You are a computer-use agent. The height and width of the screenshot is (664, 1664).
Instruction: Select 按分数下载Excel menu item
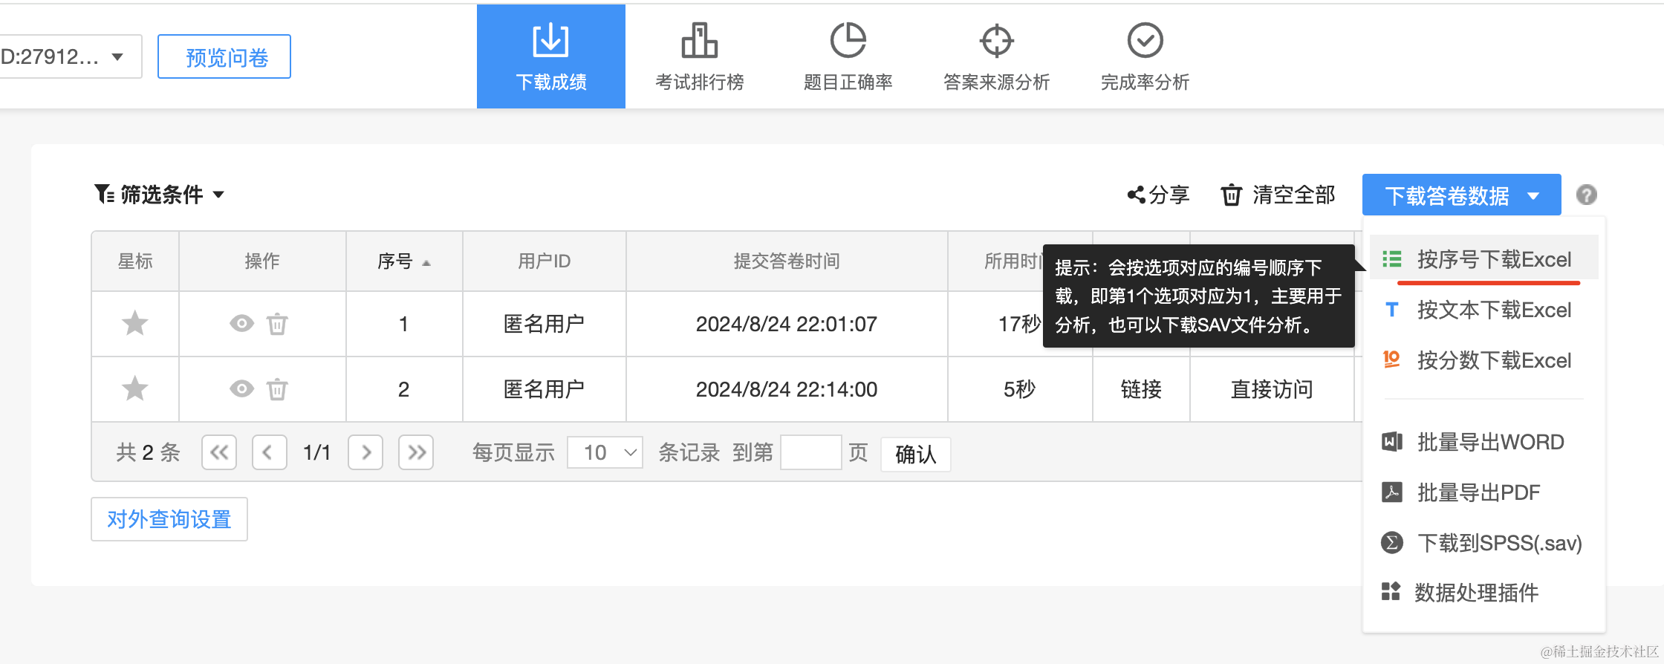1483,360
